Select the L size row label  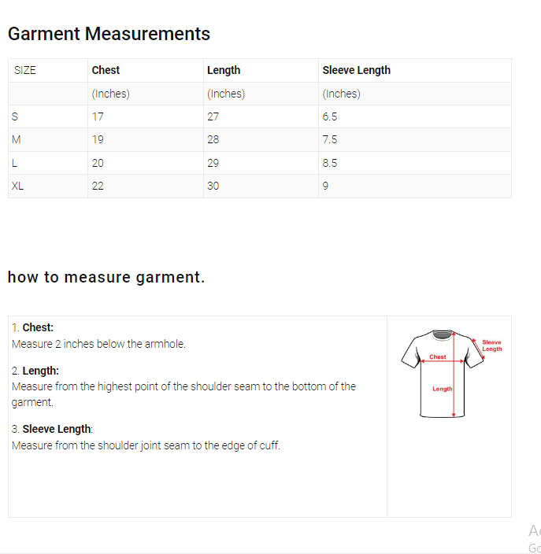[14, 163]
